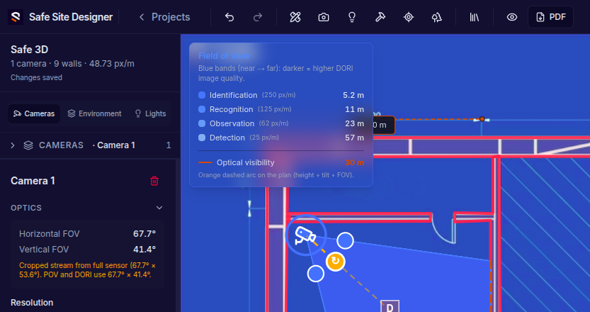
Task: Click the redo arrow
Action: (258, 17)
